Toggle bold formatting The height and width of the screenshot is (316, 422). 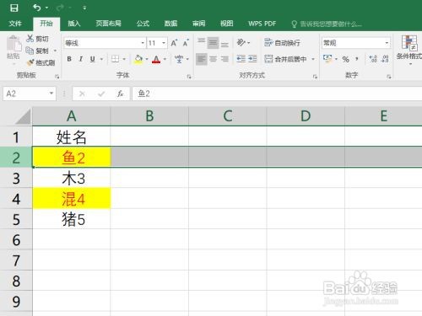[x=69, y=59]
